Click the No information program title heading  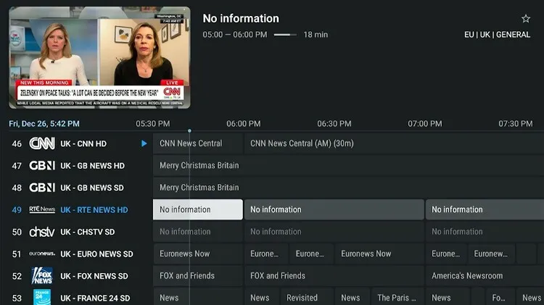click(x=241, y=18)
